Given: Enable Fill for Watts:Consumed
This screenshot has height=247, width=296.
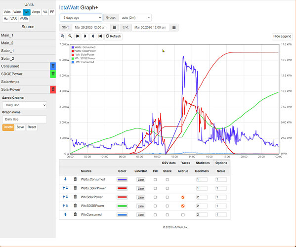Looking at the screenshot, I should (155, 180).
